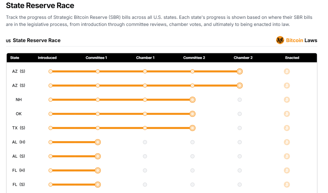Click the large Committee 1 marker for AL (S)
Image resolution: width=328 pixels, height=193 pixels.
click(x=98, y=156)
